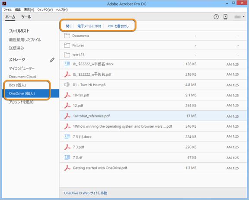This screenshot has height=200, width=249.
Task: Select Box (個人) storage
Action: pos(17,85)
